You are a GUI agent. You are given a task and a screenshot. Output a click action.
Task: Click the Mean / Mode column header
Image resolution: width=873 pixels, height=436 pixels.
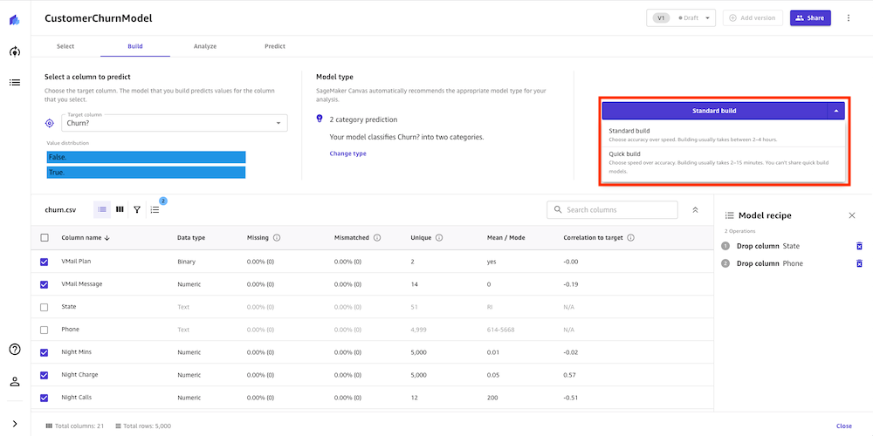tap(505, 237)
